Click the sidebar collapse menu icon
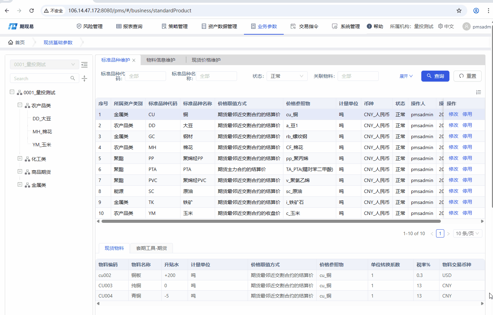This screenshot has width=493, height=315. (x=84, y=65)
